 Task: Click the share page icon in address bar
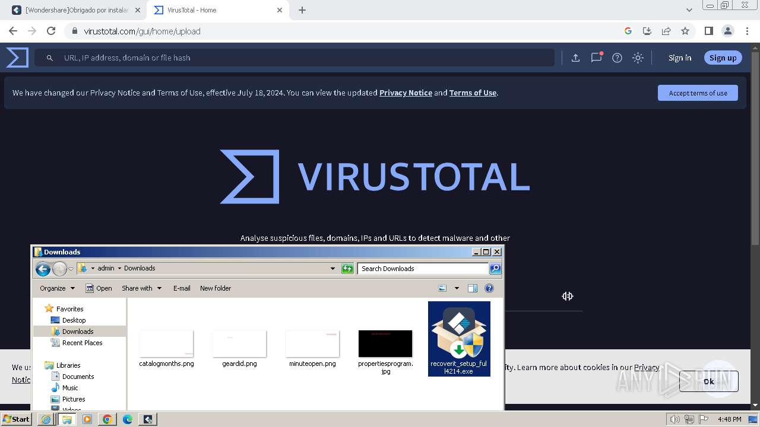[666, 31]
